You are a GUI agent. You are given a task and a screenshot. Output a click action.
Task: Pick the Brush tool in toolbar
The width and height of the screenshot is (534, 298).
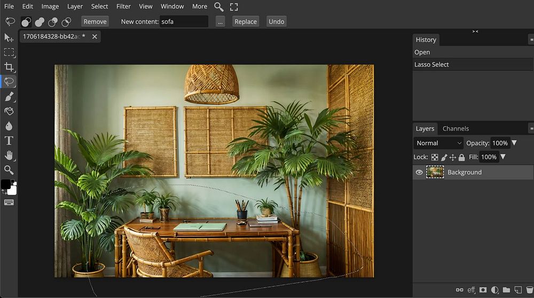tap(9, 97)
